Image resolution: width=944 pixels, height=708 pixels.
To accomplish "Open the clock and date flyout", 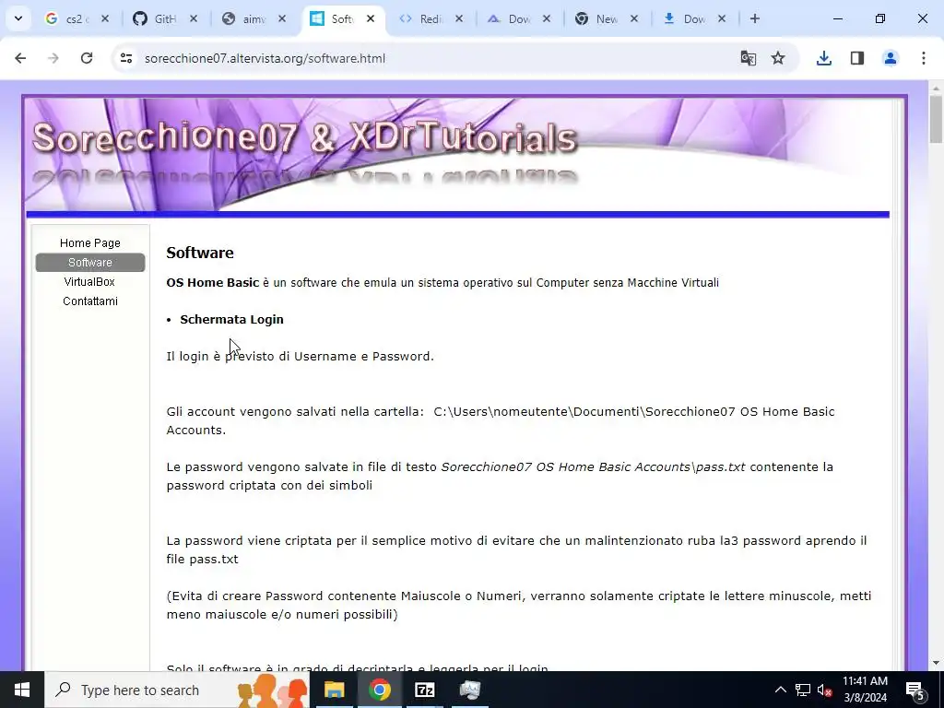I will coord(865,690).
